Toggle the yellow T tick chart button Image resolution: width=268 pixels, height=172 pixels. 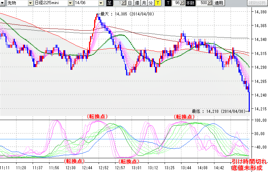157,3
